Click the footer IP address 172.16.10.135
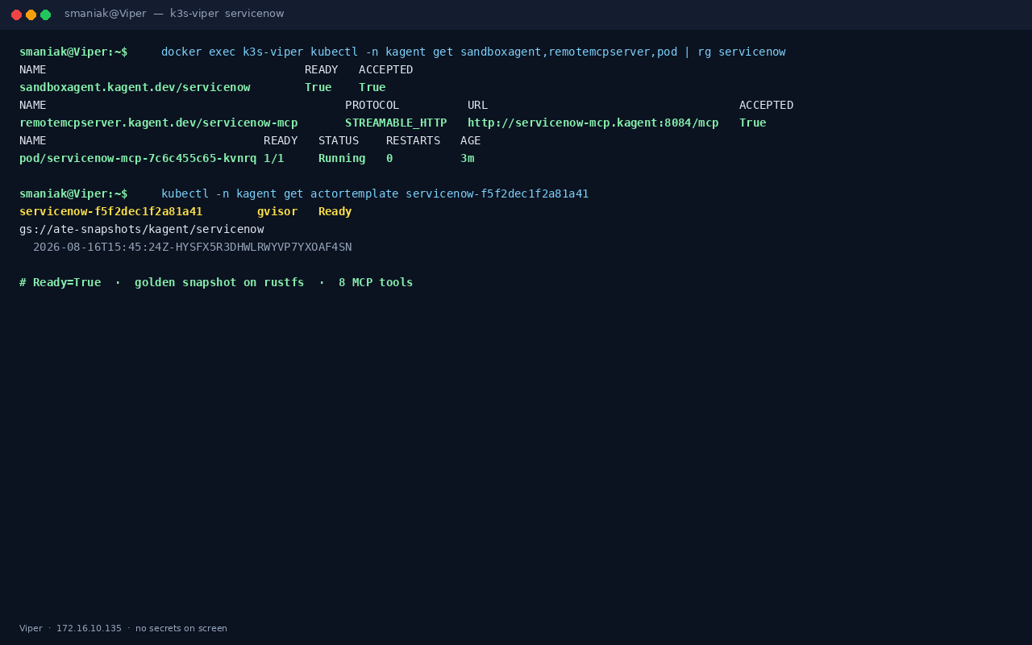 click(x=89, y=628)
